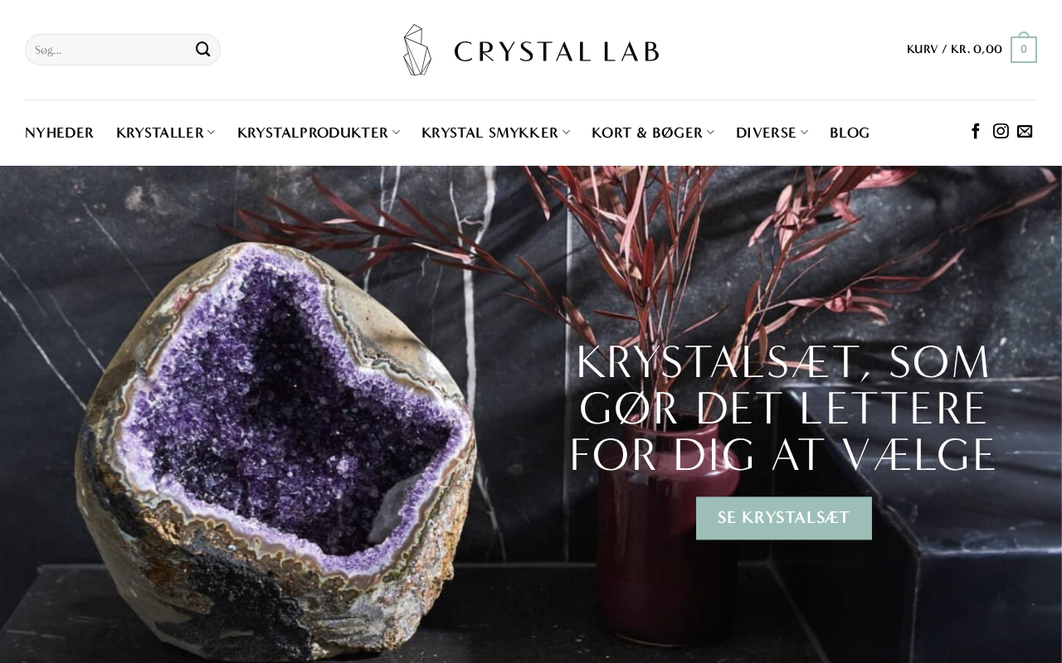Expand the Krystal Smykker dropdown arrow
The width and height of the screenshot is (1062, 663).
coord(566,133)
